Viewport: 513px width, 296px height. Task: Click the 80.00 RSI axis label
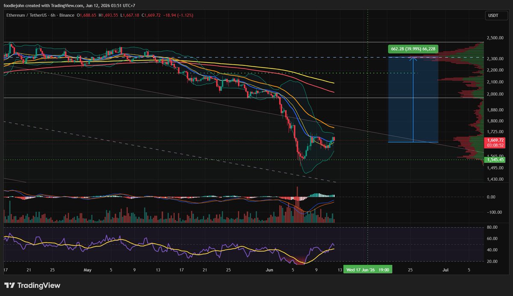(x=491, y=228)
